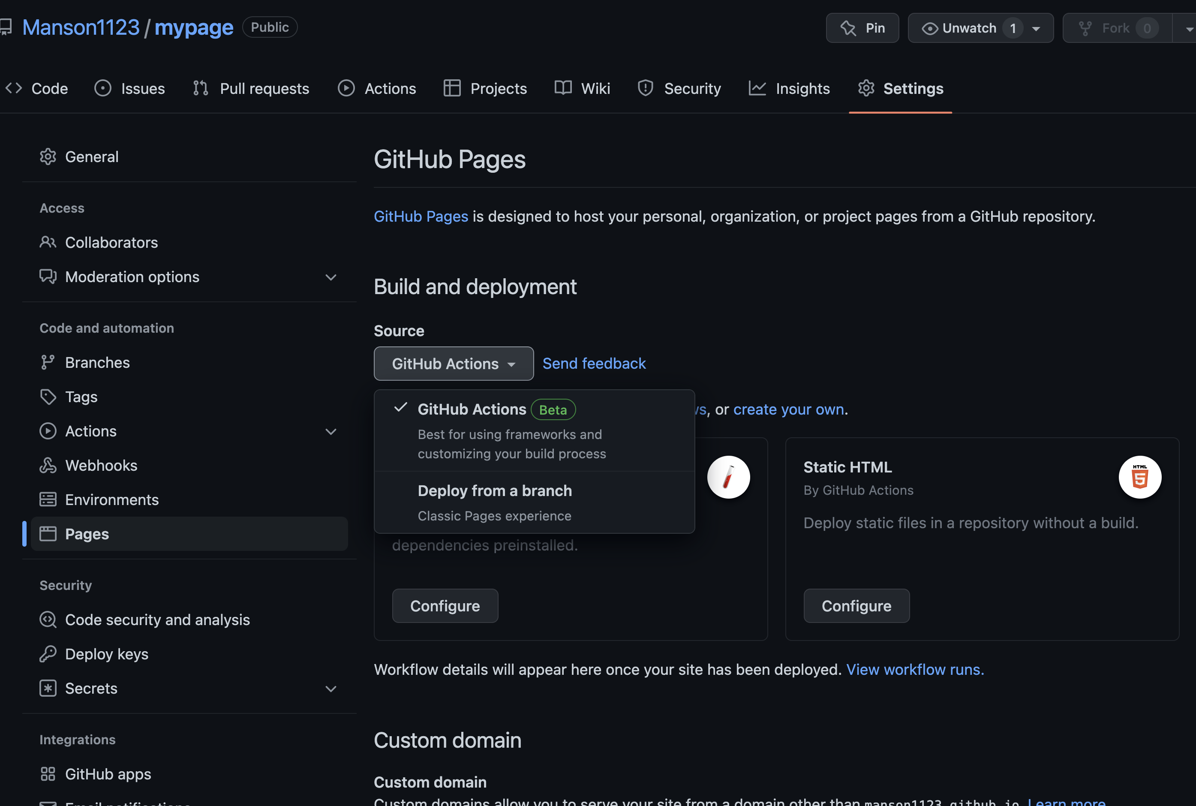Click the Jekyll test-tube logo icon
This screenshot has height=806, width=1196.
[x=728, y=477]
